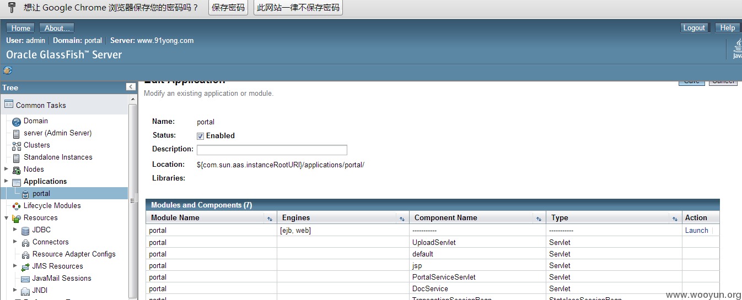Open Resource Adapter Configs node
Viewport: 742px width, 300px height.
74,254
